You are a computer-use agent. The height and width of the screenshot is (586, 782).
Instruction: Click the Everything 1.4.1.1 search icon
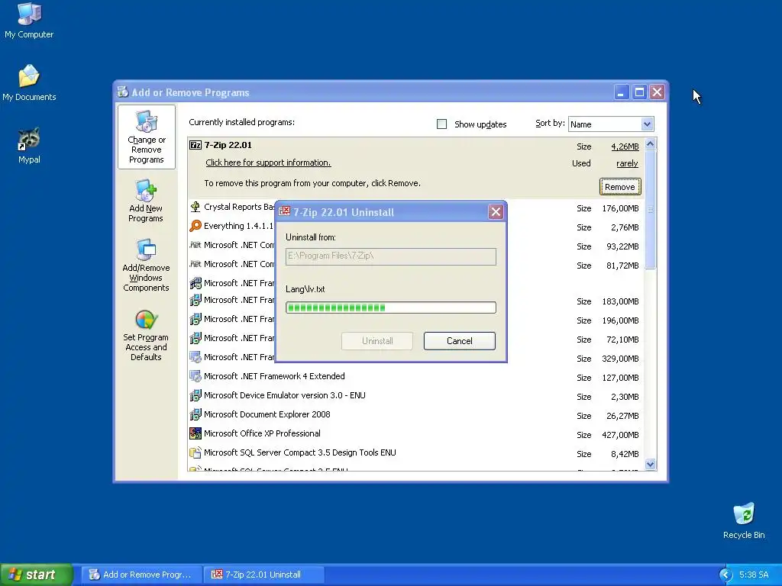pyautogui.click(x=195, y=226)
